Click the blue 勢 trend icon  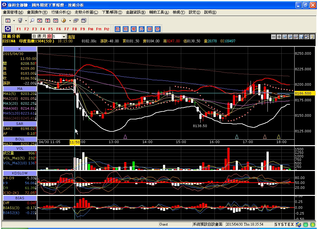pos(157,29)
